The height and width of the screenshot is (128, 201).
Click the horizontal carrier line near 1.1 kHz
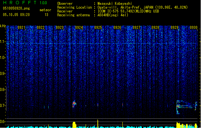[x=102, y=44]
